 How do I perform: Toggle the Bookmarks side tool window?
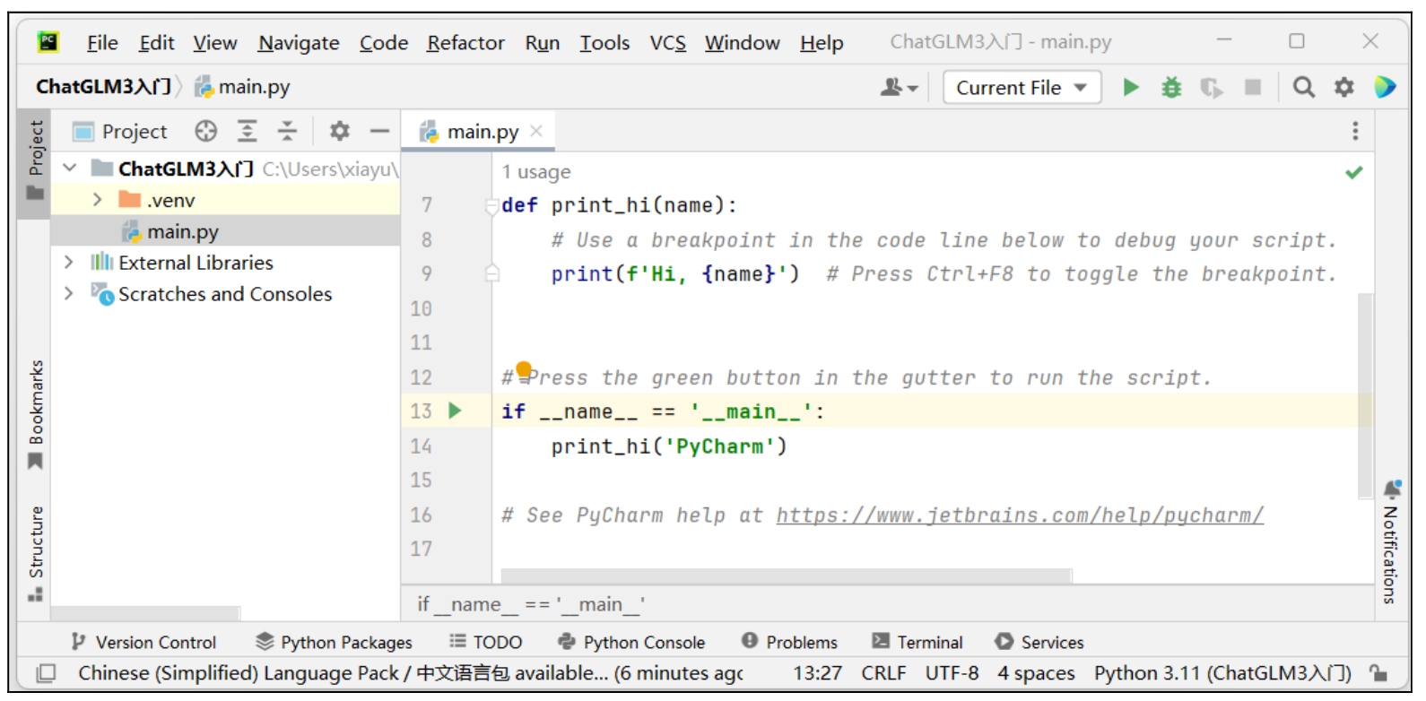click(35, 414)
